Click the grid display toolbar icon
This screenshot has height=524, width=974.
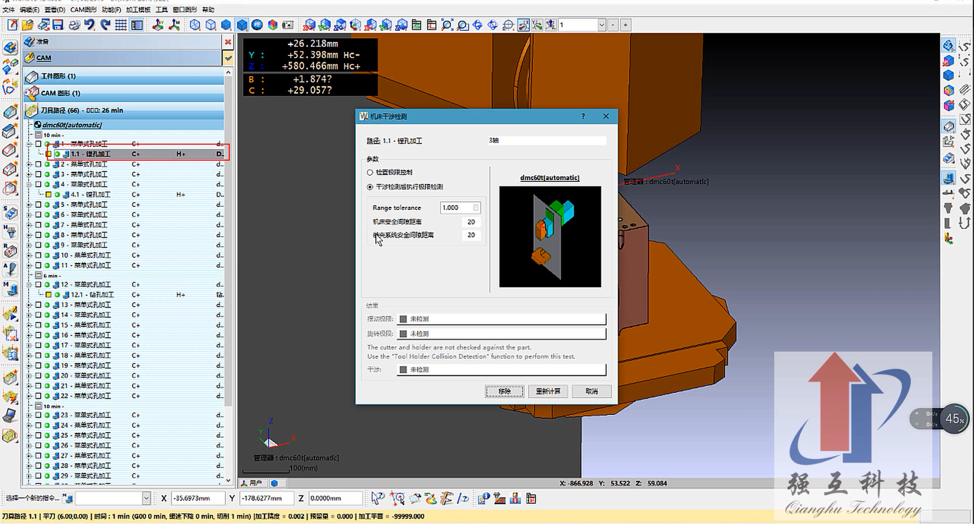(121, 24)
